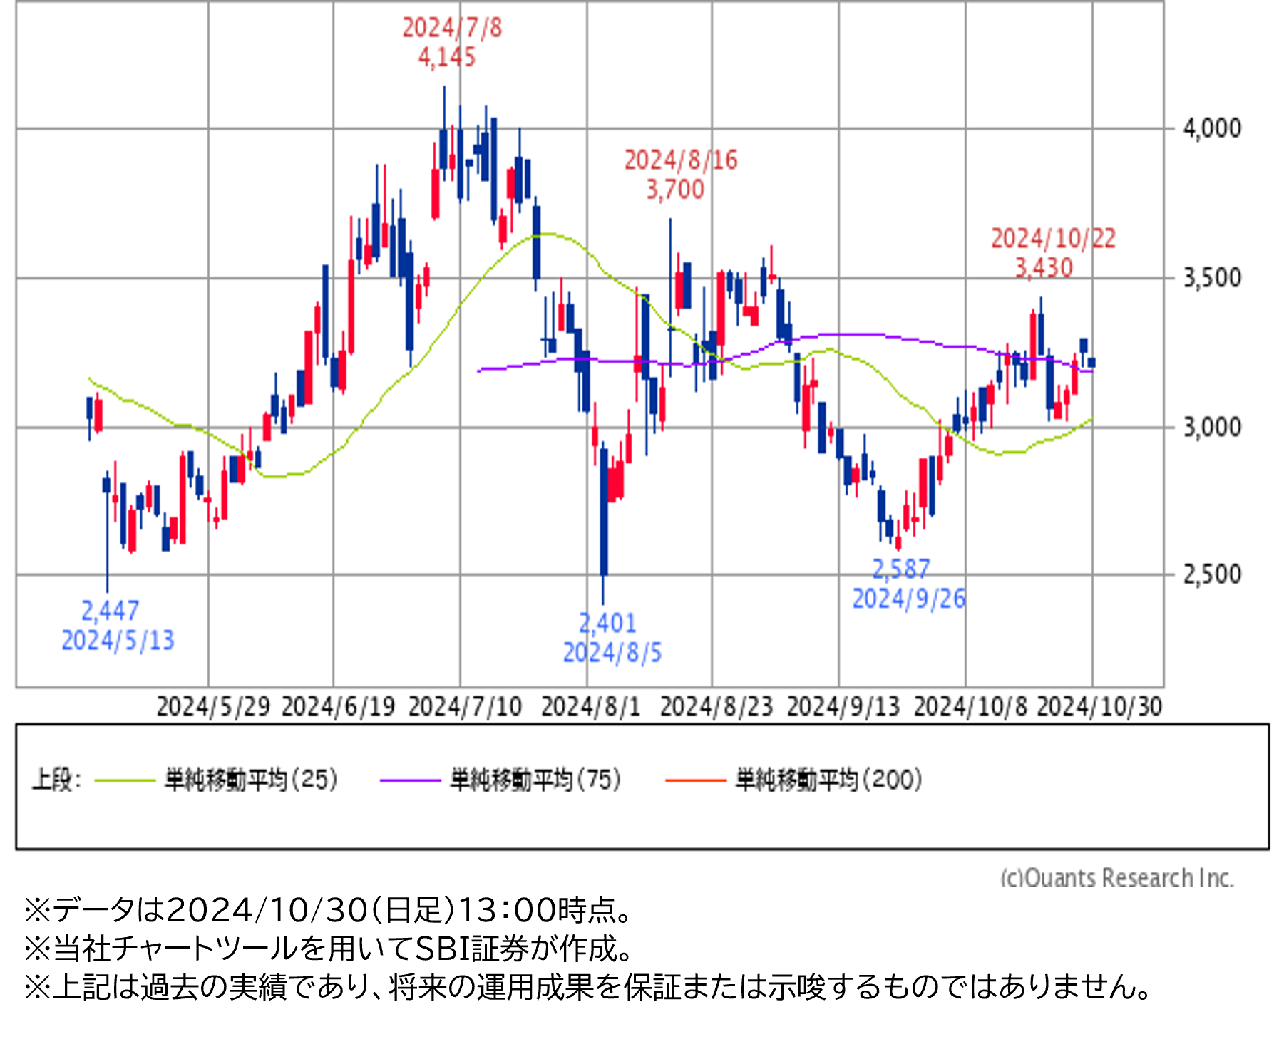Click the 2024/5/29 date on the x-axis
The width and height of the screenshot is (1274, 1059).
point(213,707)
